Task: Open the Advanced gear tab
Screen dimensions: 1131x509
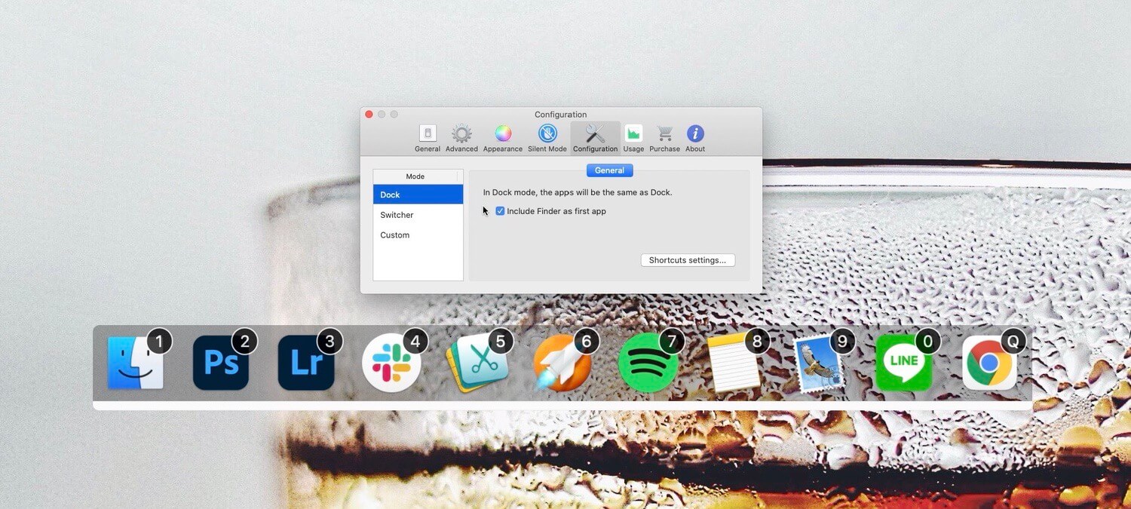Action: pyautogui.click(x=461, y=139)
